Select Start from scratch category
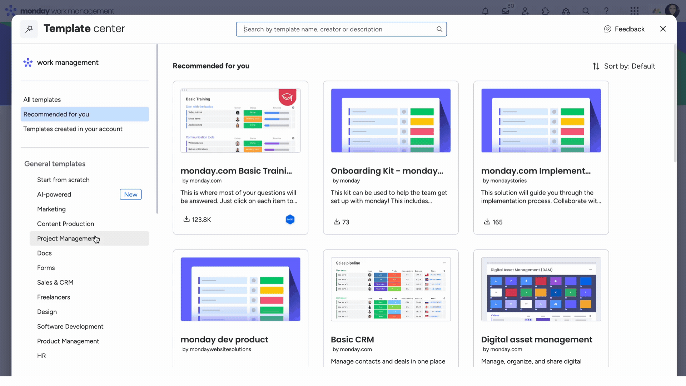Image resolution: width=686 pixels, height=386 pixels. (x=89, y=180)
